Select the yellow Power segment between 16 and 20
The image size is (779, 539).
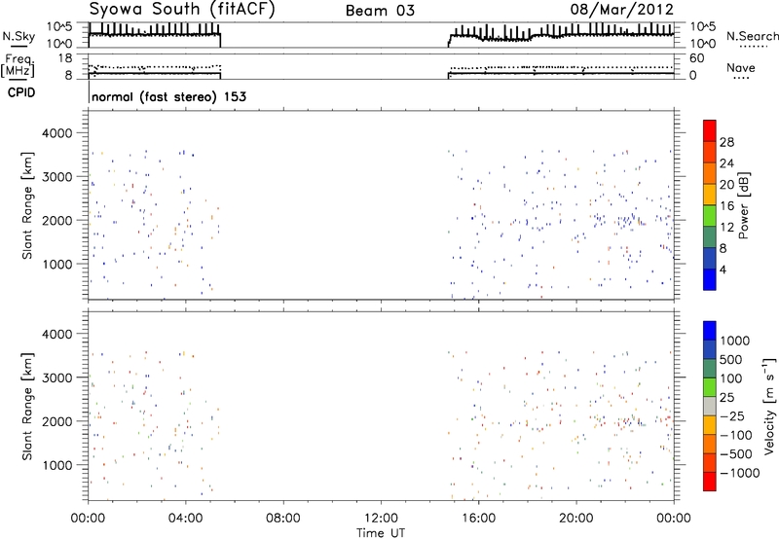710,194
